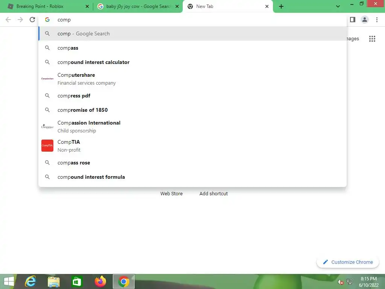Open the Chrome three-dot menu
The height and width of the screenshot is (289, 385).
coord(377,20)
